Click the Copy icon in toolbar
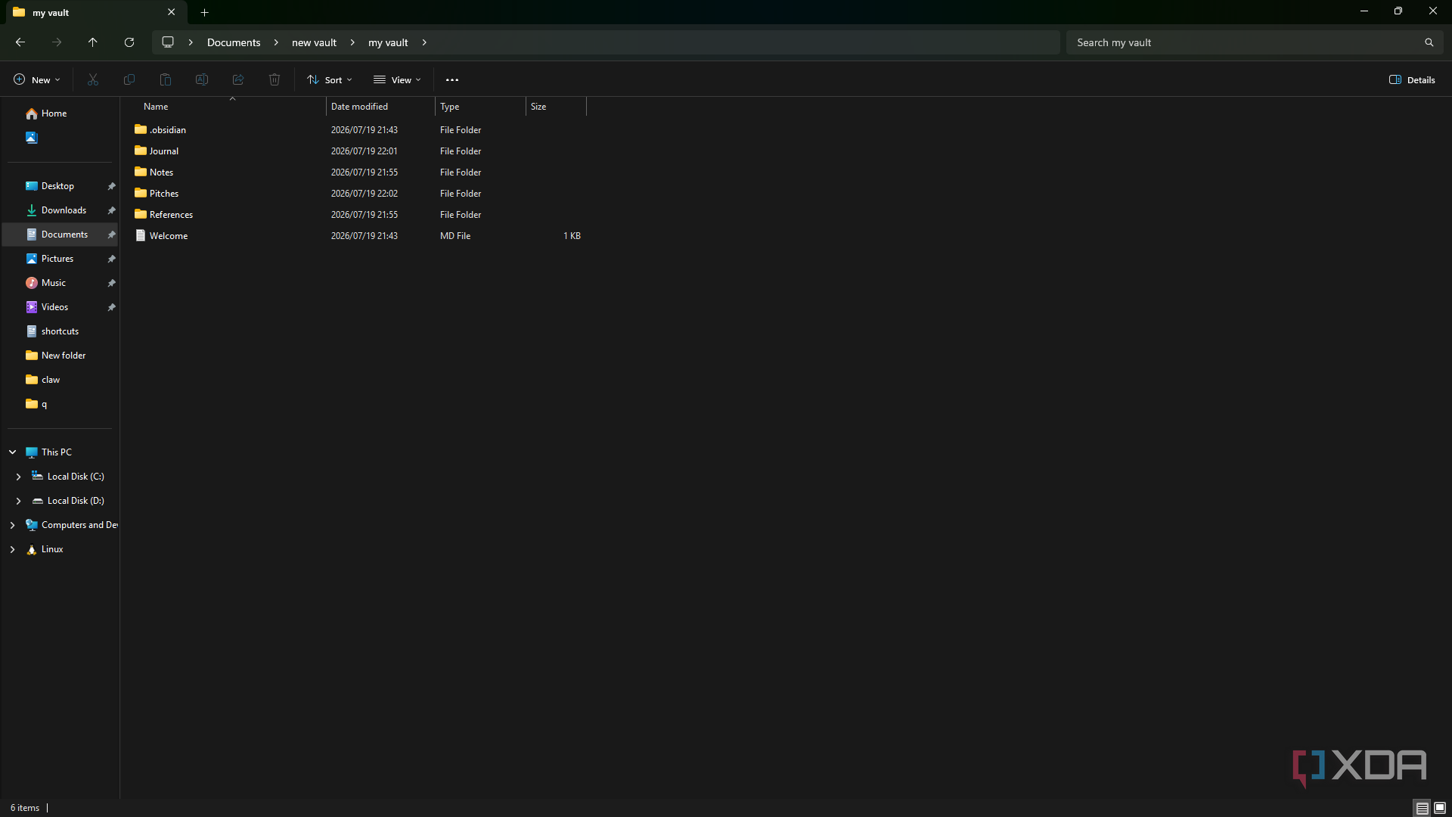 [x=129, y=79]
